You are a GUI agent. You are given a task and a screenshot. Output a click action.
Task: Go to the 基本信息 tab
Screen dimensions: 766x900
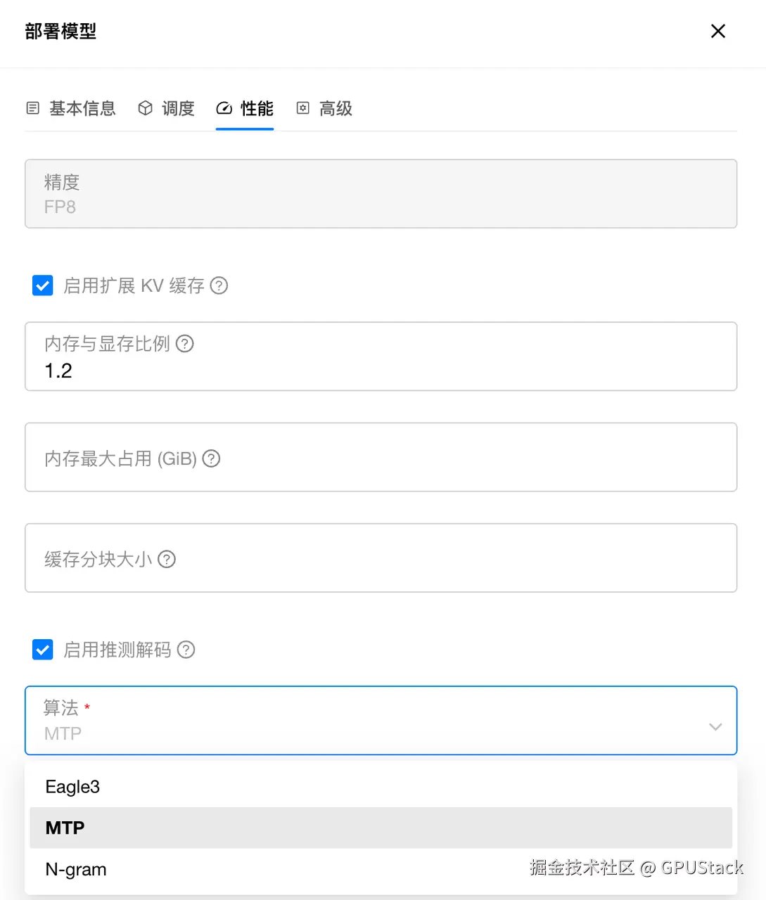(82, 108)
